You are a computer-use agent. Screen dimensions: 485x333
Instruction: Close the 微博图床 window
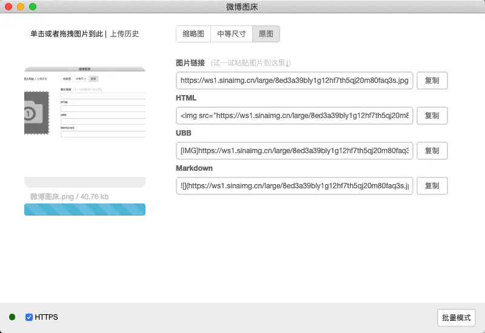pos(8,7)
